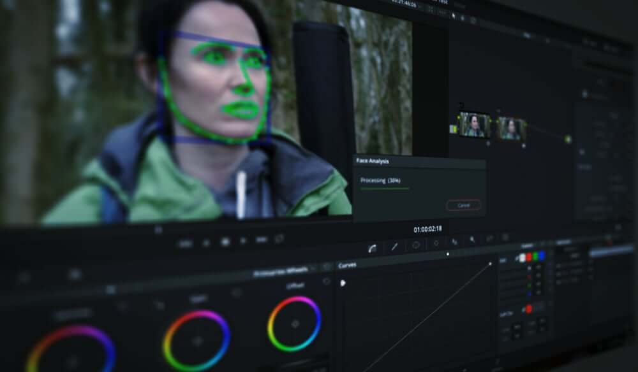Open the Curves palette icon
Image resolution: width=638 pixels, height=372 pixels.
coord(372,248)
